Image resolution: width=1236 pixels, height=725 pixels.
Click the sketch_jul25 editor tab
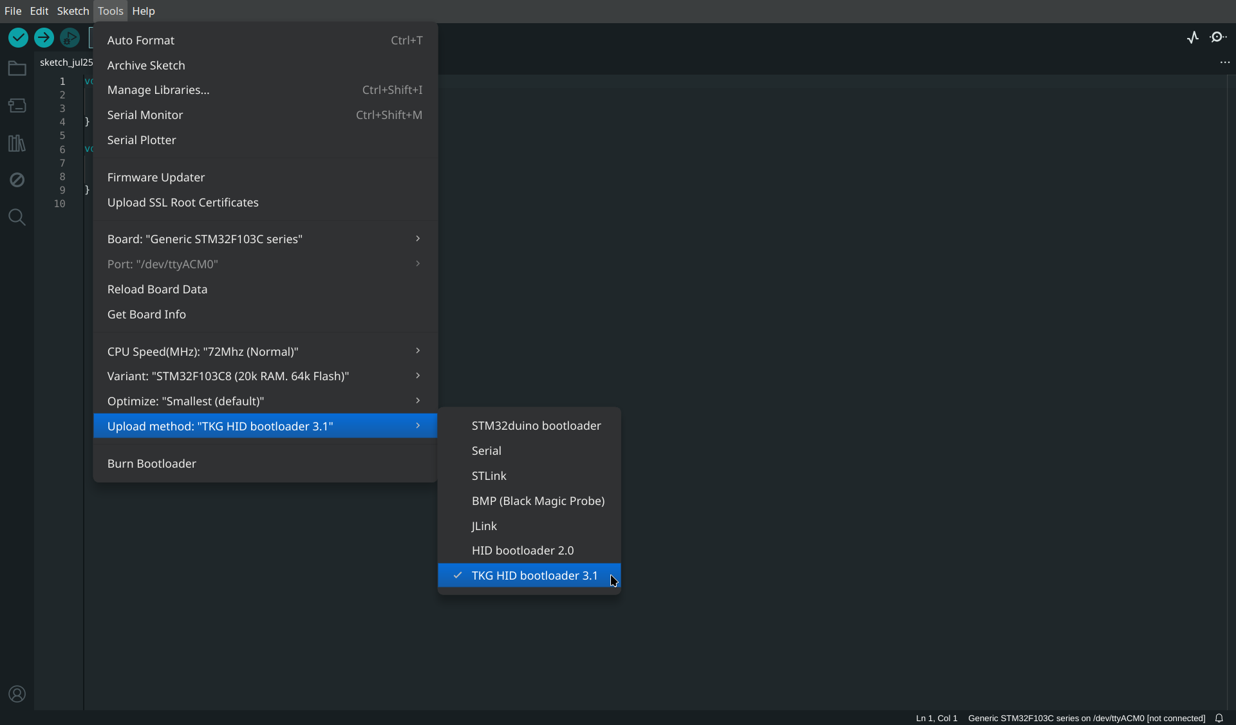pyautogui.click(x=66, y=62)
